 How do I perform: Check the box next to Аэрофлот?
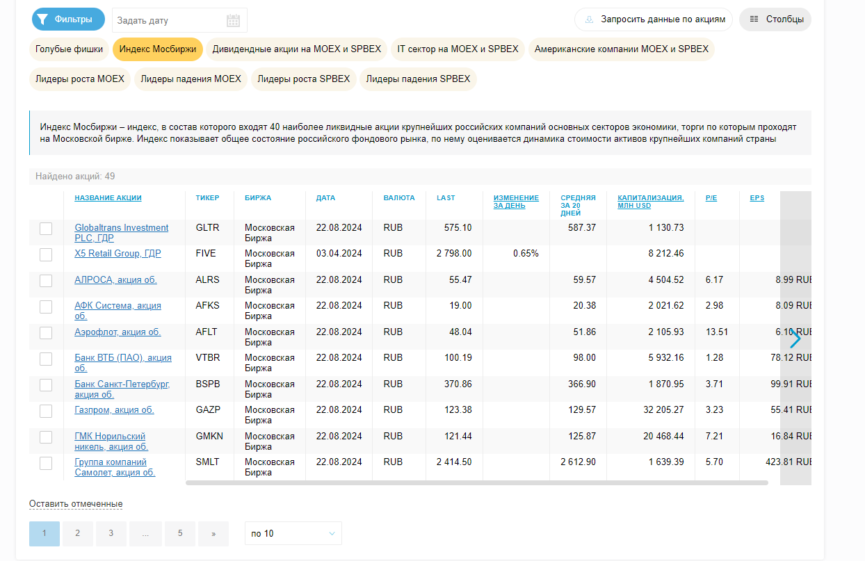46,333
